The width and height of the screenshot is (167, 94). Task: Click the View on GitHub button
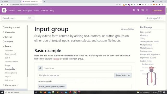pos(127,29)
